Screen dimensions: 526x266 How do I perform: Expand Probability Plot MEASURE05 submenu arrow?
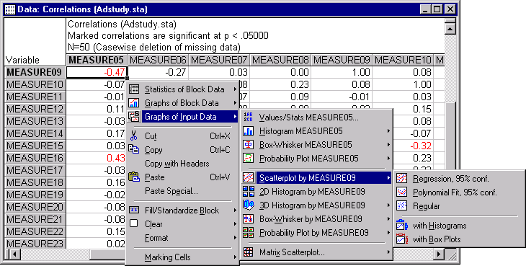pyautogui.click(x=389, y=158)
